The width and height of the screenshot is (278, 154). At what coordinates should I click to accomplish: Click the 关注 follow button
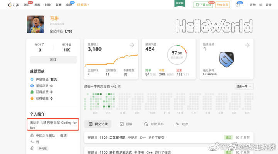pos(53,60)
